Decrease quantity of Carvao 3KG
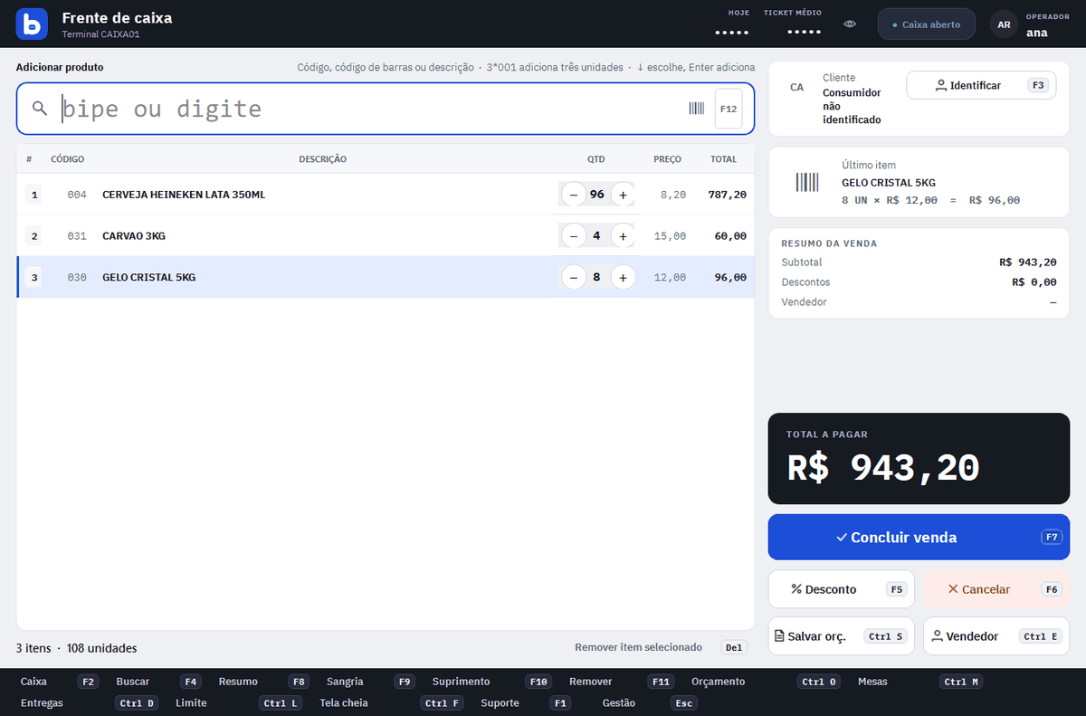Screen dimensions: 1086x716 [573, 236]
